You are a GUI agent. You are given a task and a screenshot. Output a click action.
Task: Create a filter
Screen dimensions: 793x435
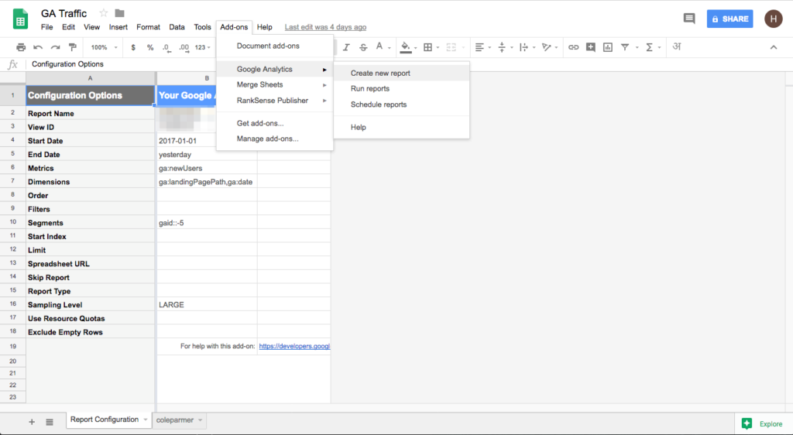[x=625, y=47]
